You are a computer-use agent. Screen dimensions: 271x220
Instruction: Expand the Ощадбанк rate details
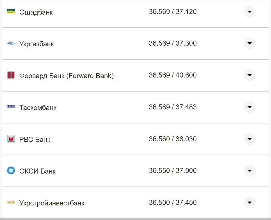point(249,12)
